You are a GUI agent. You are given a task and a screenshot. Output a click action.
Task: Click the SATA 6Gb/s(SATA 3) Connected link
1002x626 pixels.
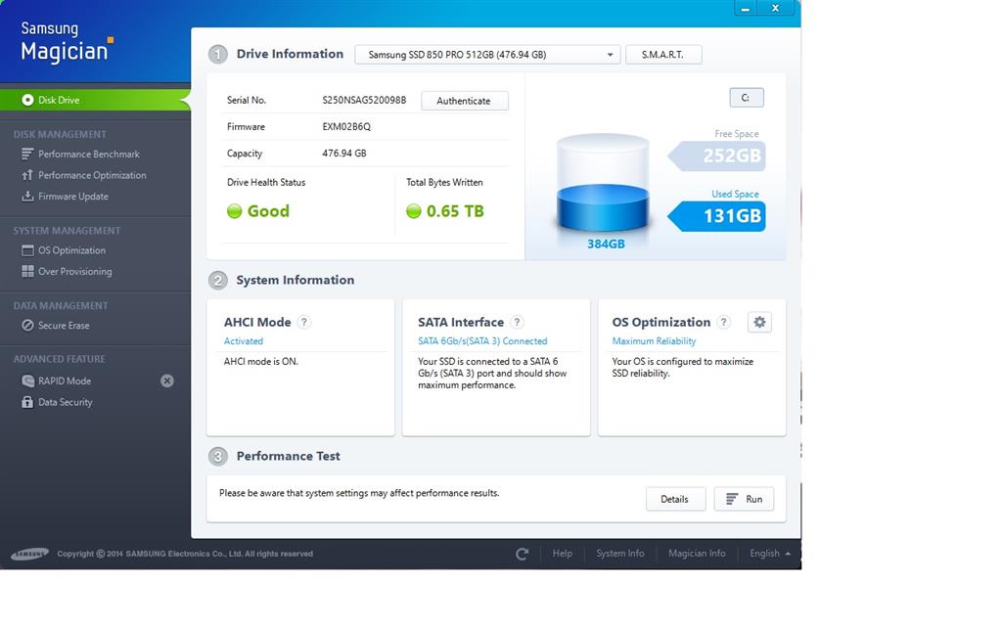(482, 341)
